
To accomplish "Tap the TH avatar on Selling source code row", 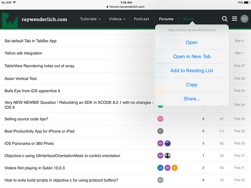I will point(161,119).
